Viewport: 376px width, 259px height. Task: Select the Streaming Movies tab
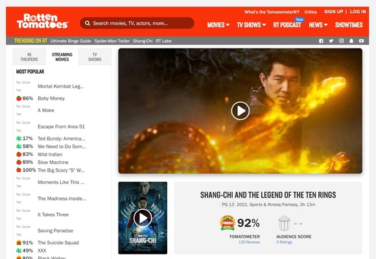click(62, 57)
